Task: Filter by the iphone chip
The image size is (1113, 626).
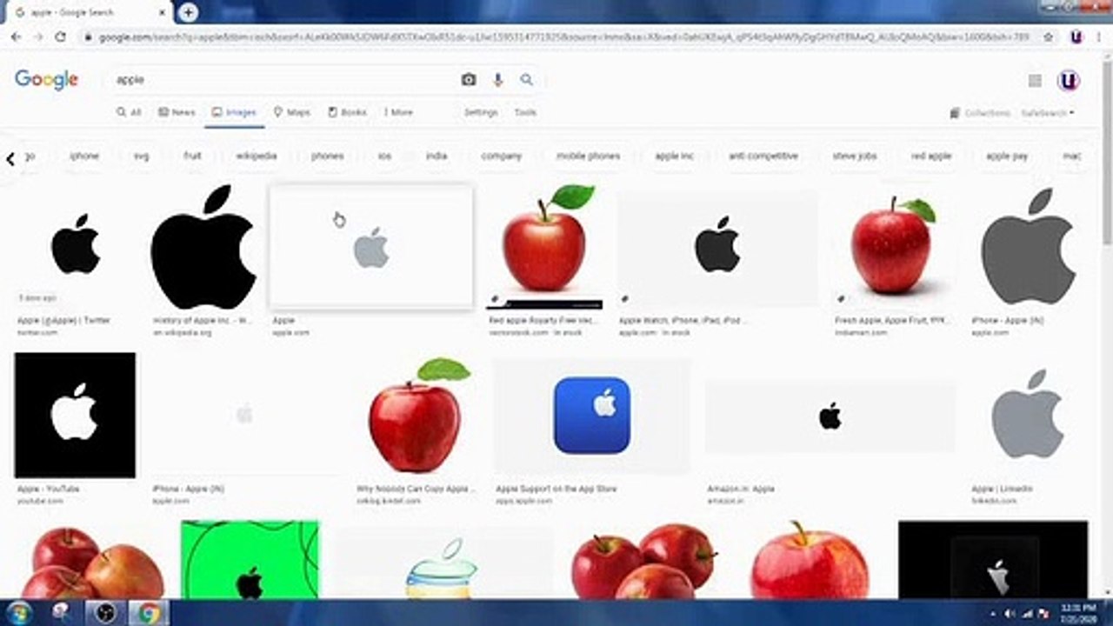Action: (84, 156)
